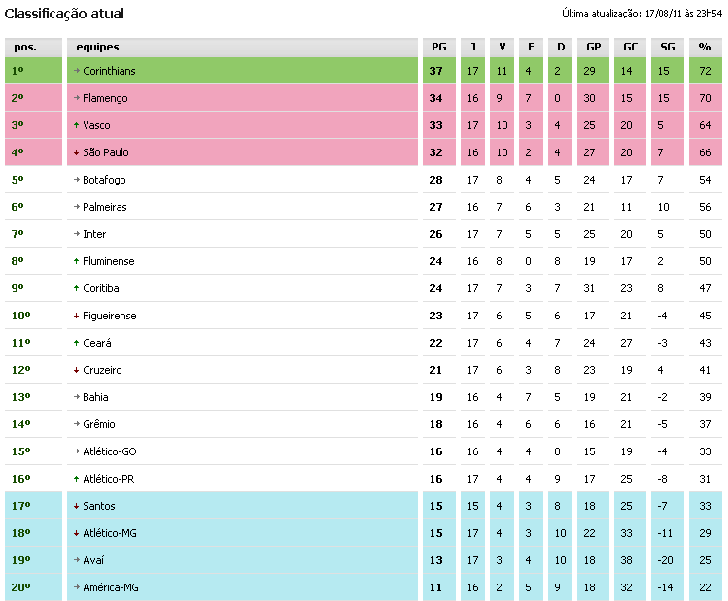Select the América-MG row name

[x=111, y=587]
